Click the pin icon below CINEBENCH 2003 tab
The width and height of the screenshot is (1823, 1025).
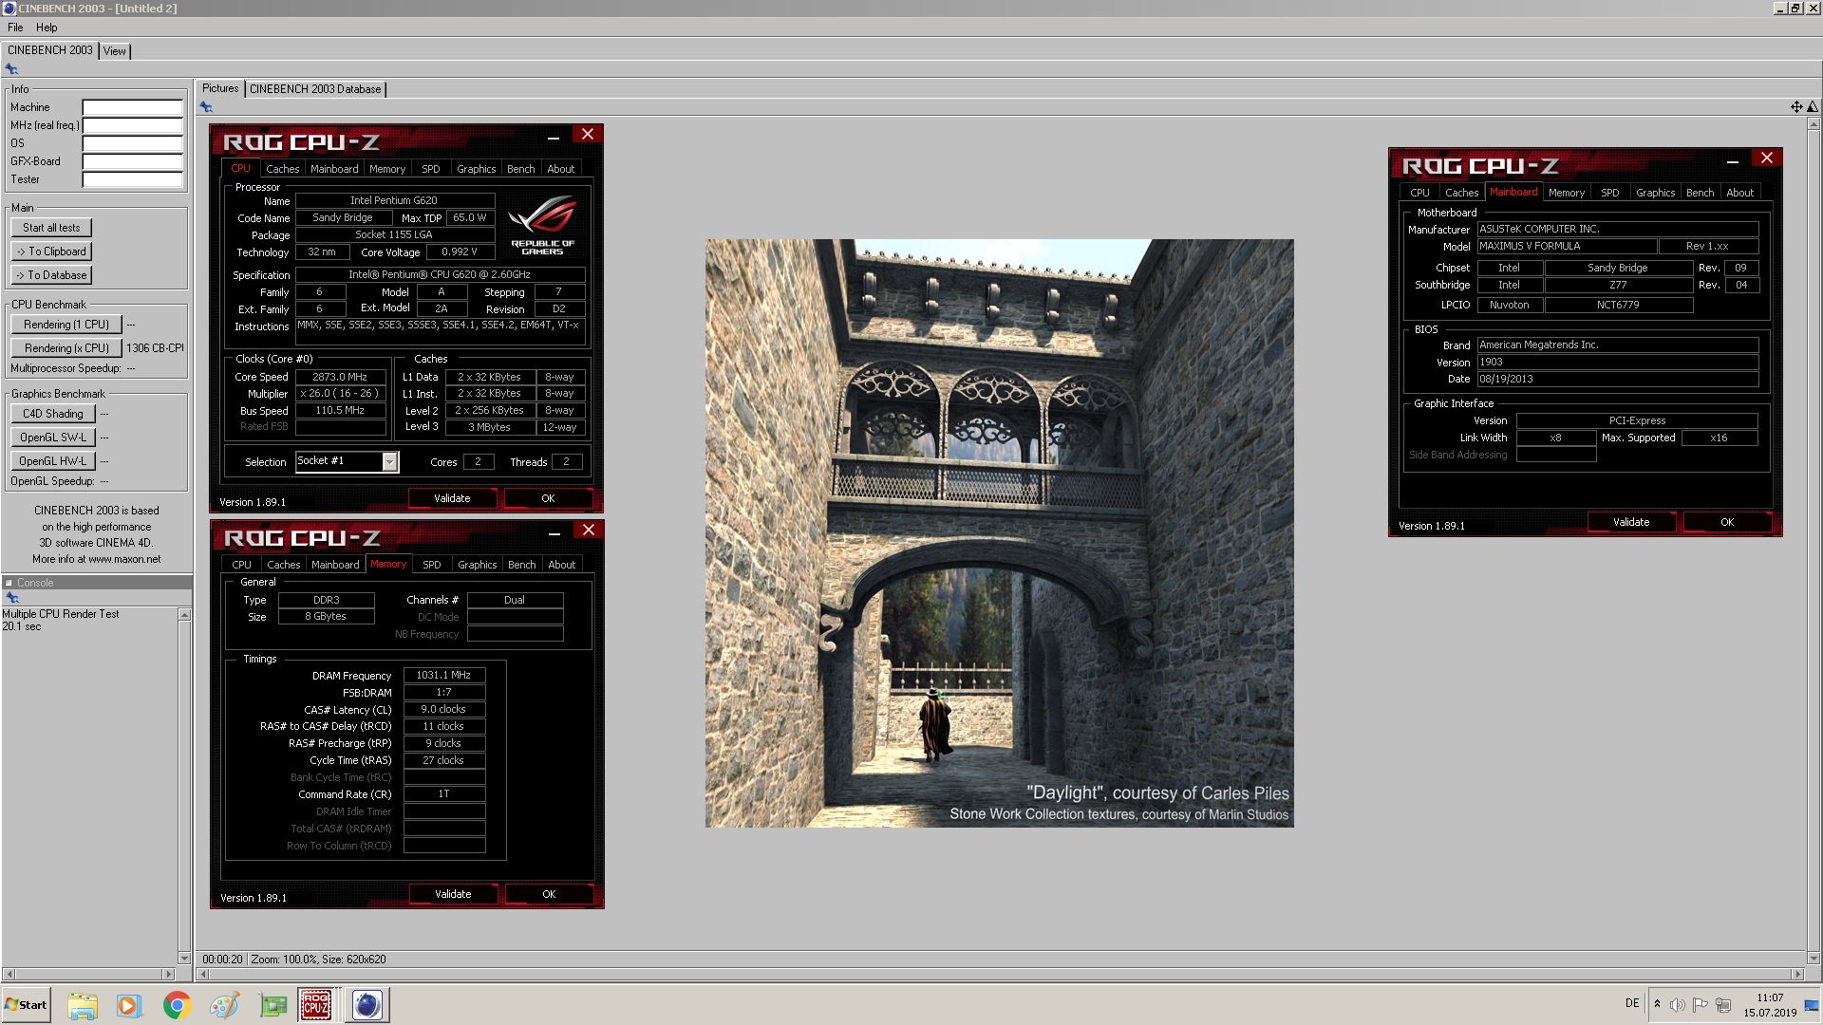(11, 69)
